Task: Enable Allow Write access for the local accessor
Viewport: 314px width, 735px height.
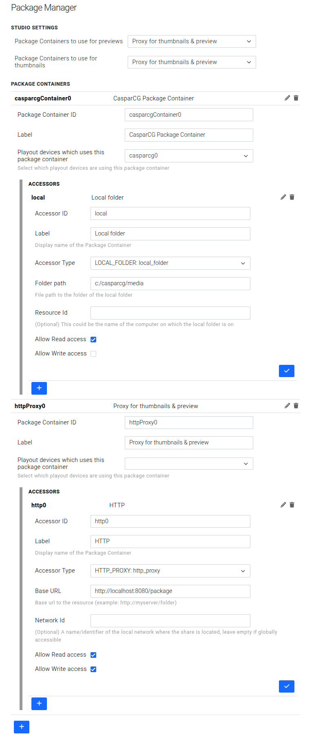Action: [93, 353]
